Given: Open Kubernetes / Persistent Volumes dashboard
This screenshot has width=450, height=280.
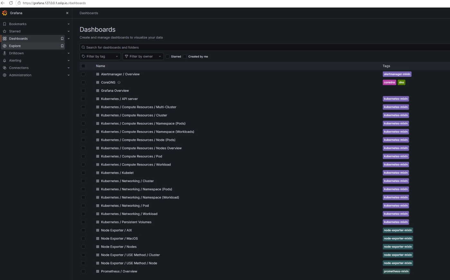Looking at the screenshot, I should 126,222.
